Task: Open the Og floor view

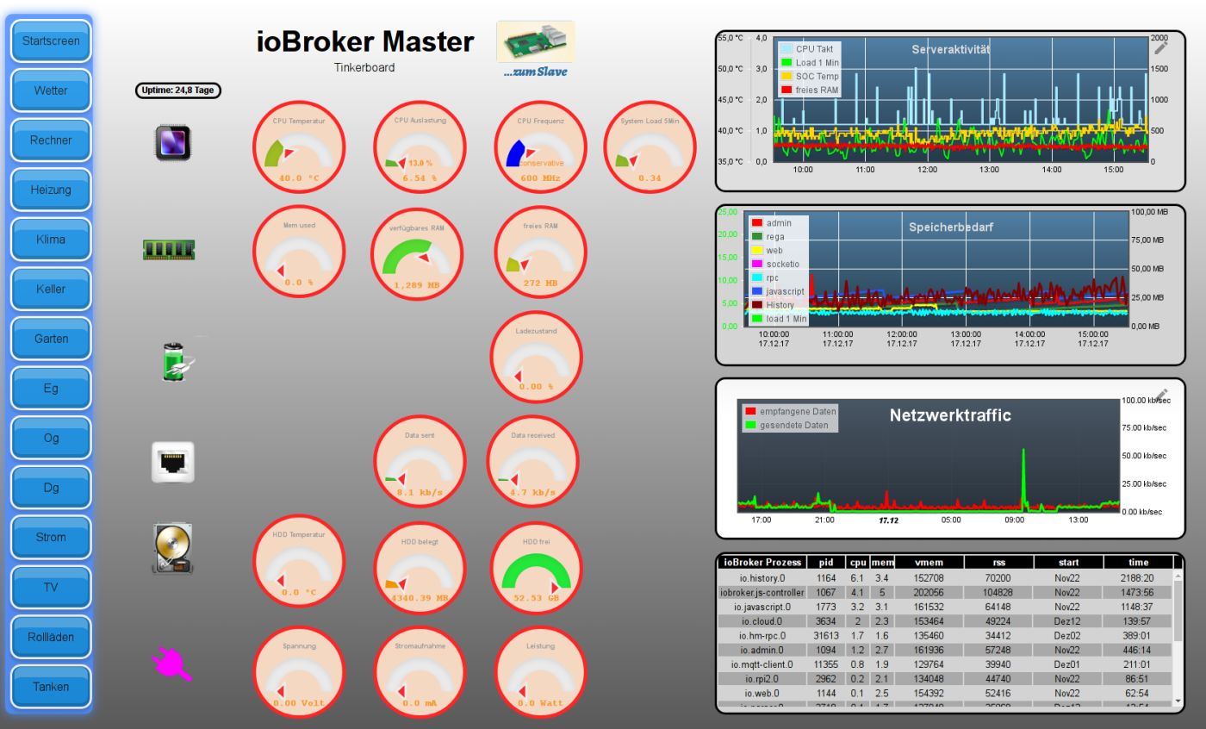Action: coord(51,438)
